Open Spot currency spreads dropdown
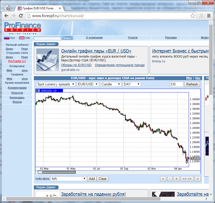The height and width of the screenshot is (203, 215). 56,84
